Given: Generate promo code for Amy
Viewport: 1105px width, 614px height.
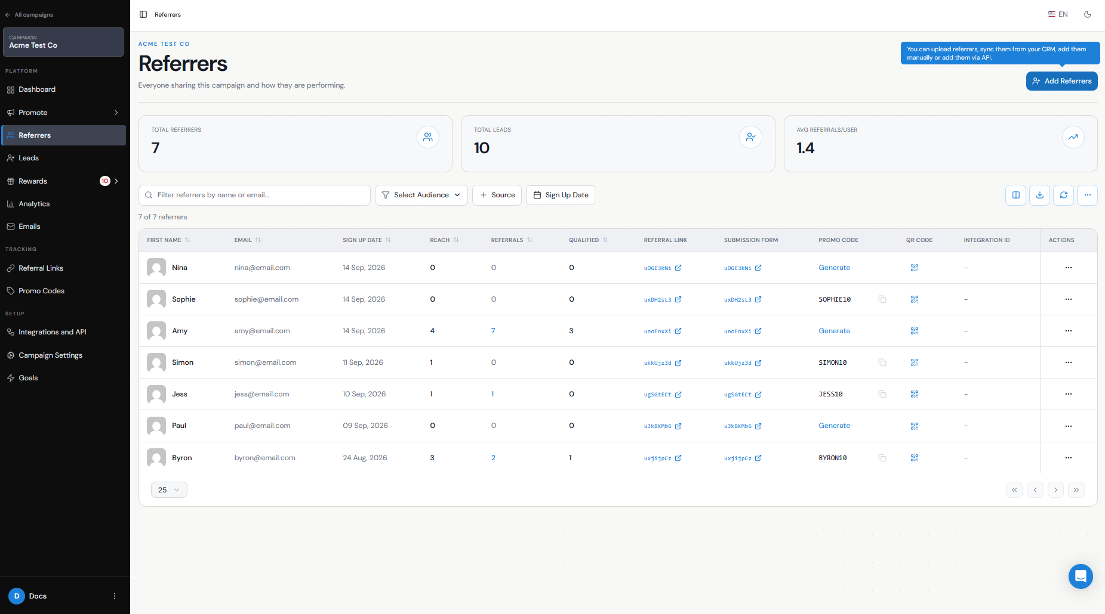Looking at the screenshot, I should (x=834, y=331).
